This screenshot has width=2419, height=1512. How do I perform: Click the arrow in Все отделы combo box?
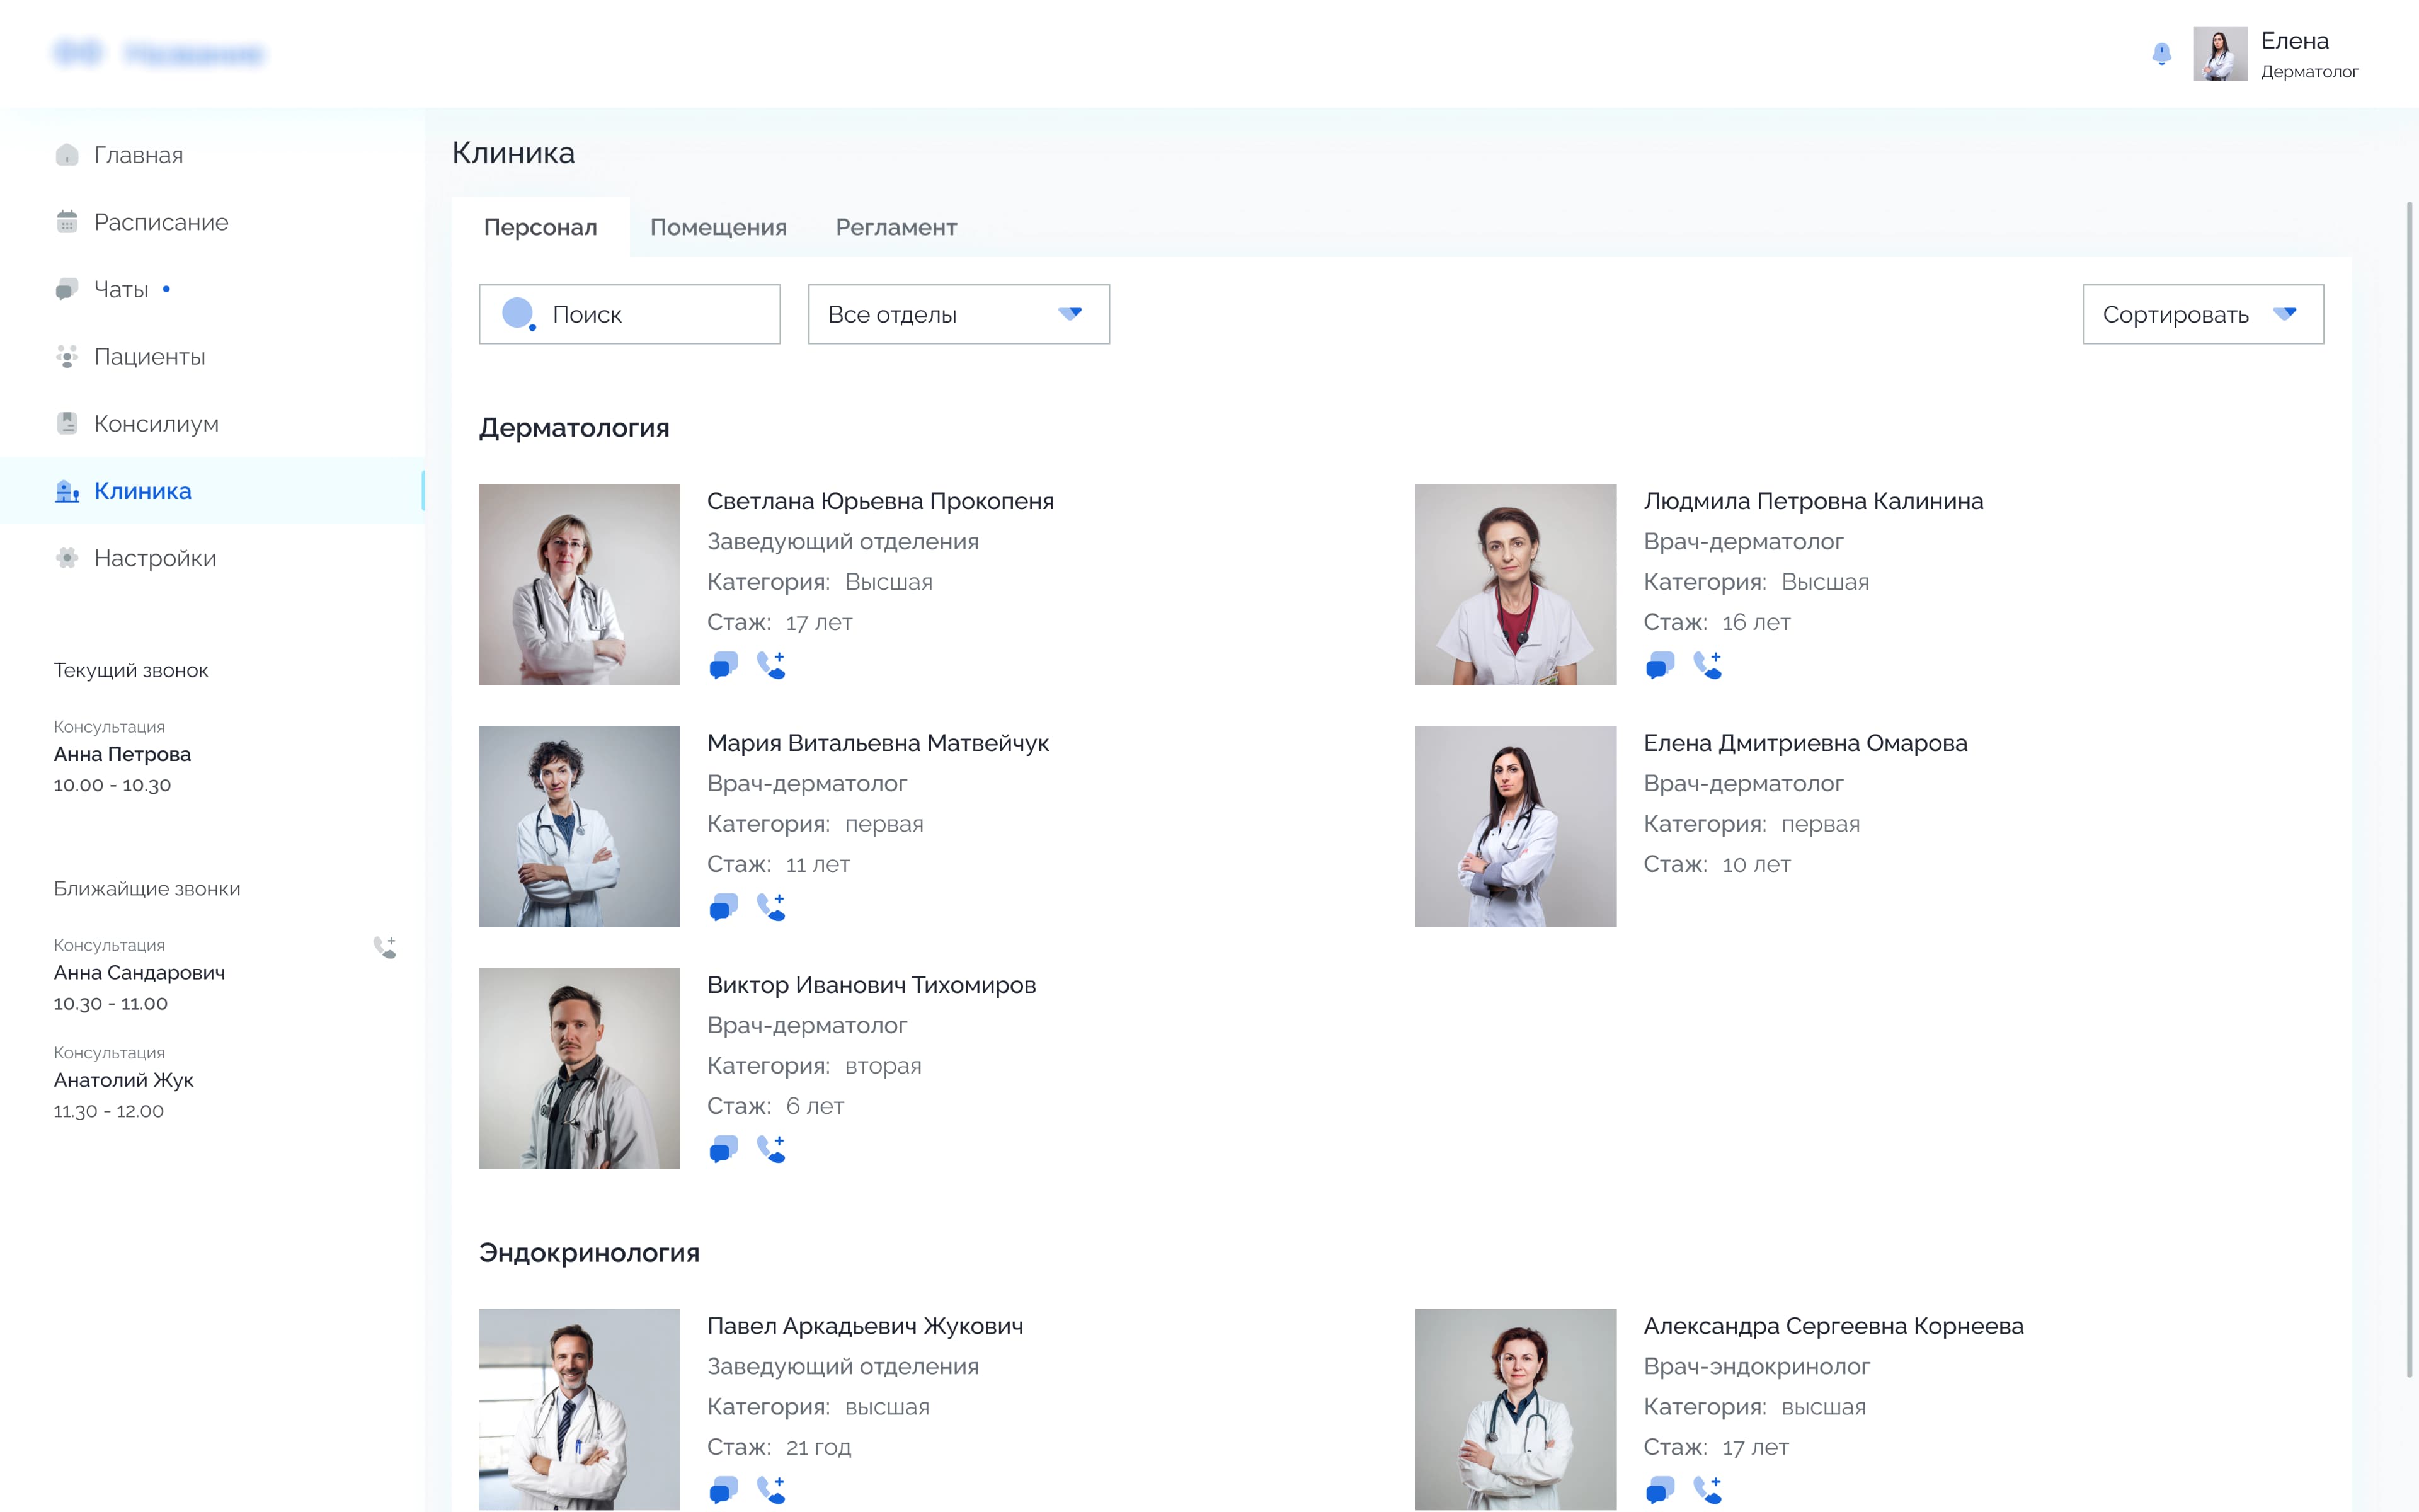click(x=1070, y=314)
